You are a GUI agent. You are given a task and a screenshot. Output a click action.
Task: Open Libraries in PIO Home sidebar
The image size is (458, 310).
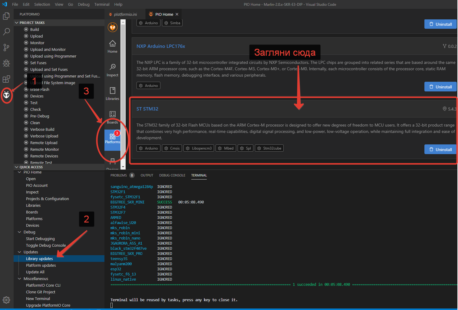112,94
